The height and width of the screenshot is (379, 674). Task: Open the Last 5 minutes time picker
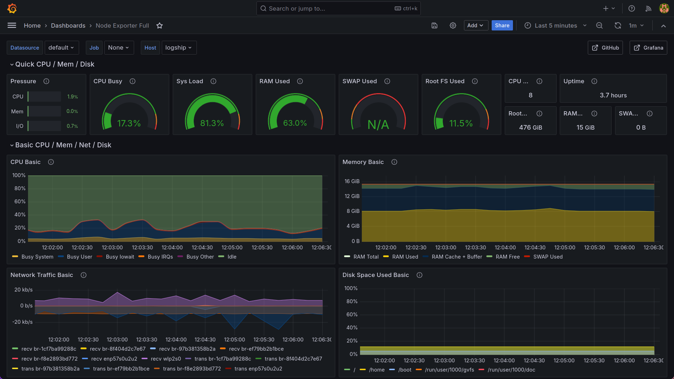click(x=556, y=26)
